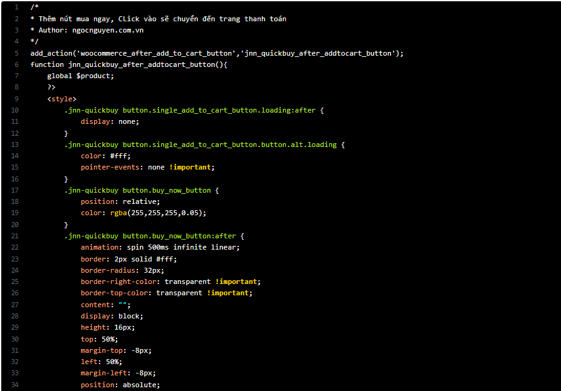Click selector '.jnn-quickbuy button.buy_now_button {' on line 17
Screen dimensions: 561x391
(141, 190)
